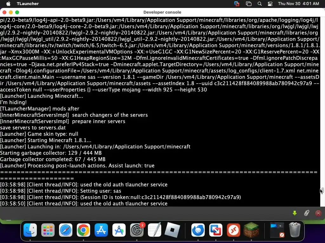Click the paperclip attach log icon

(307, 213)
